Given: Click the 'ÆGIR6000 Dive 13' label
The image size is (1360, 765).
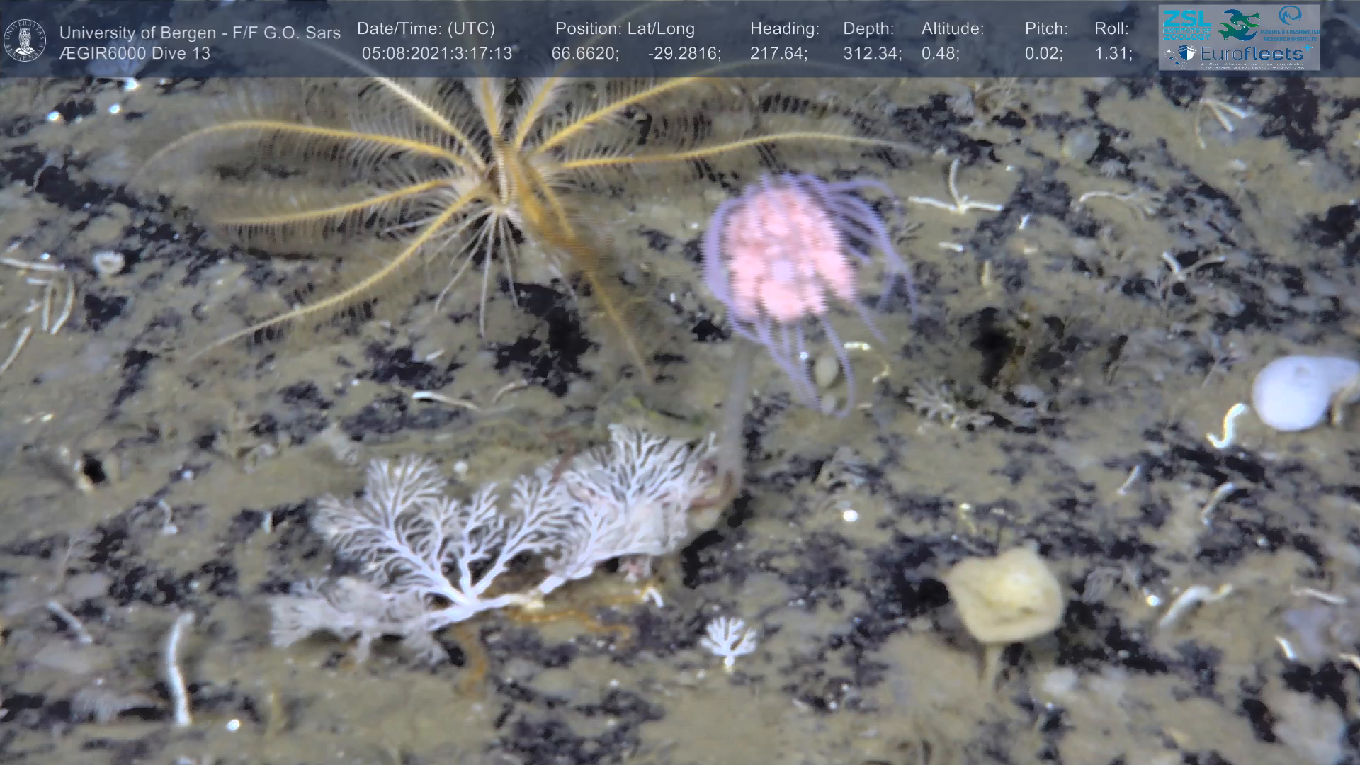Looking at the screenshot, I should point(135,54).
